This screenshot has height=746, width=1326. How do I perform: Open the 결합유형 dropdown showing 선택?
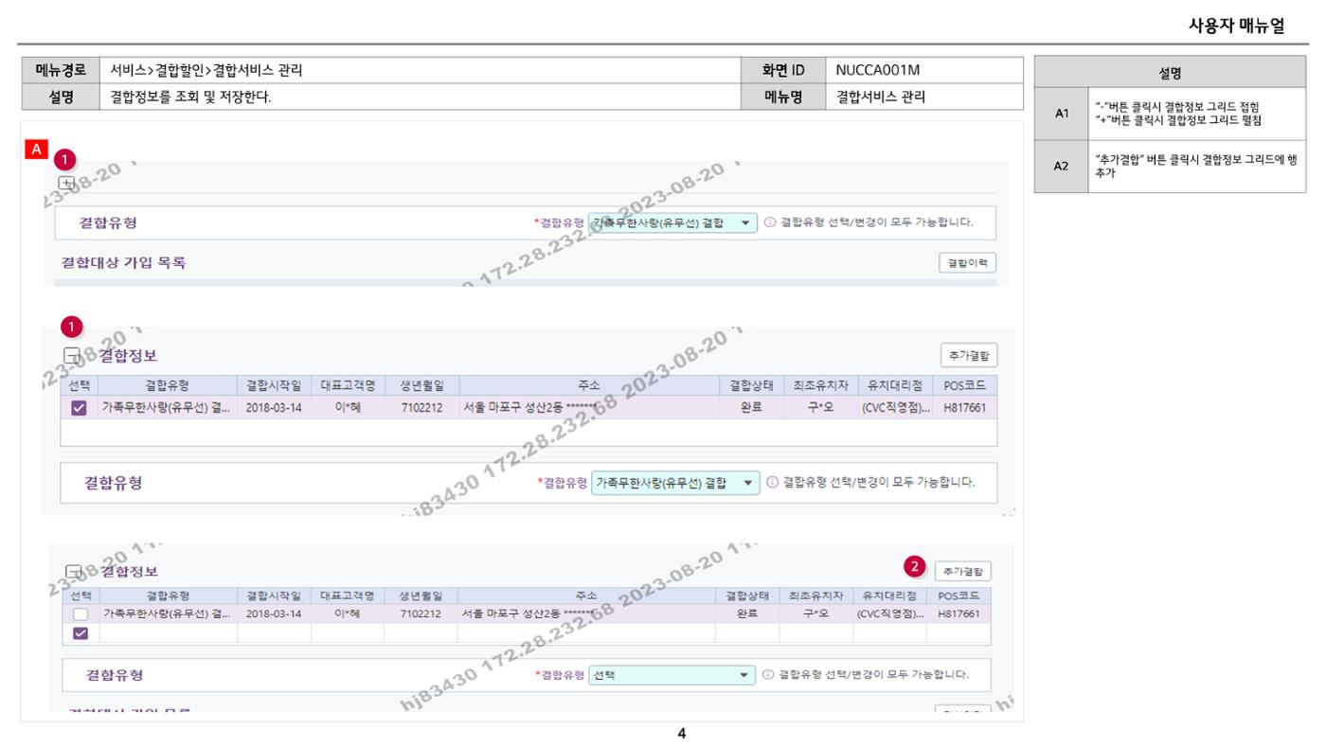point(671,675)
